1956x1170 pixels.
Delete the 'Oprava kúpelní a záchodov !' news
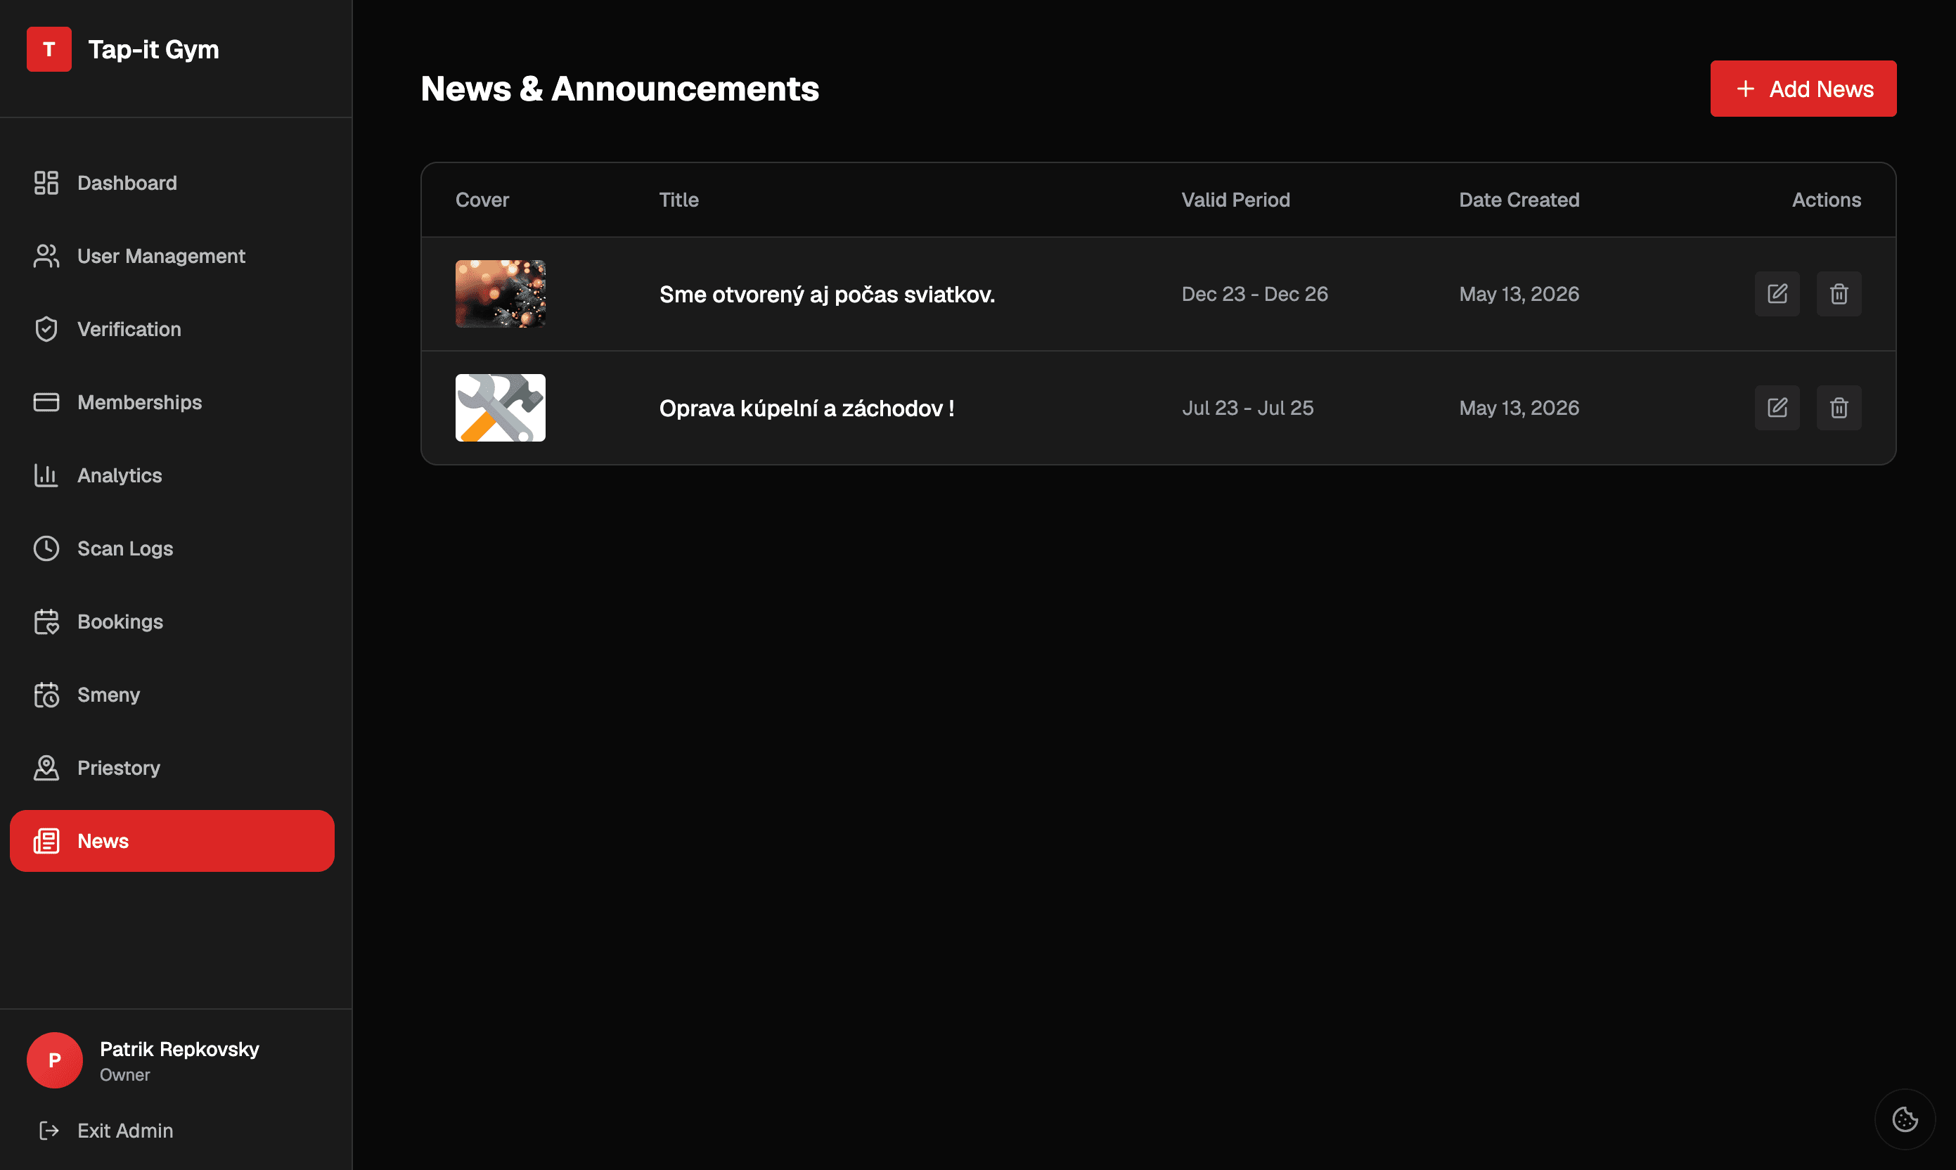coord(1839,408)
